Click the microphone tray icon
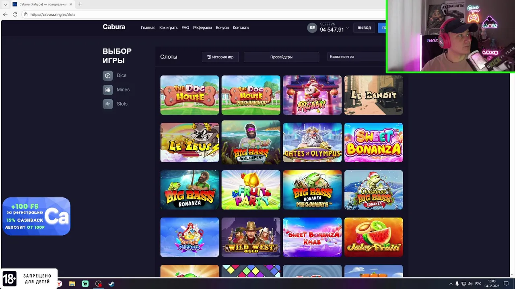 coord(457,284)
